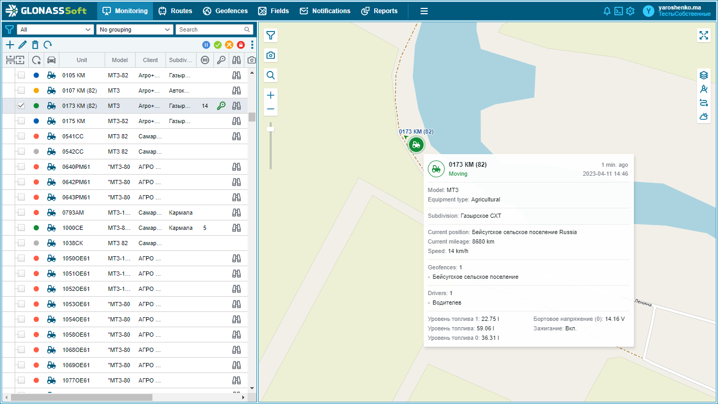
Task: Open the terminal console icon in header
Action: [619, 11]
